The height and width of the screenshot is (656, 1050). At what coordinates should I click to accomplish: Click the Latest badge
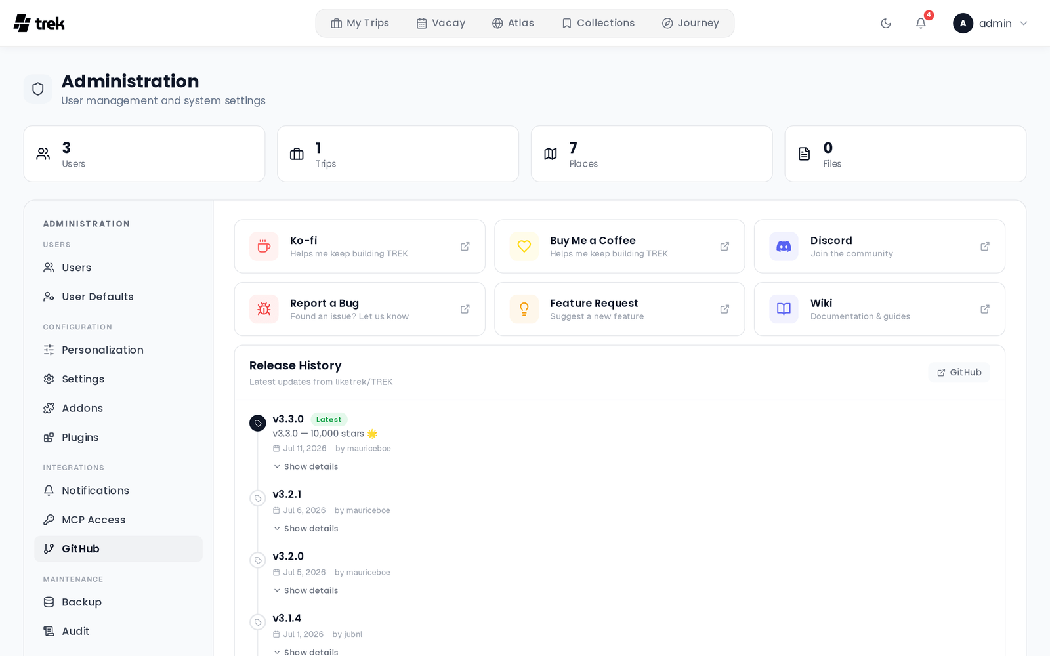[329, 420]
